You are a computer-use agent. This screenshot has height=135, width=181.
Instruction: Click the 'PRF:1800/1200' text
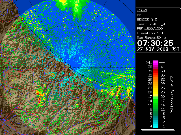pyautogui.click(x=150, y=29)
